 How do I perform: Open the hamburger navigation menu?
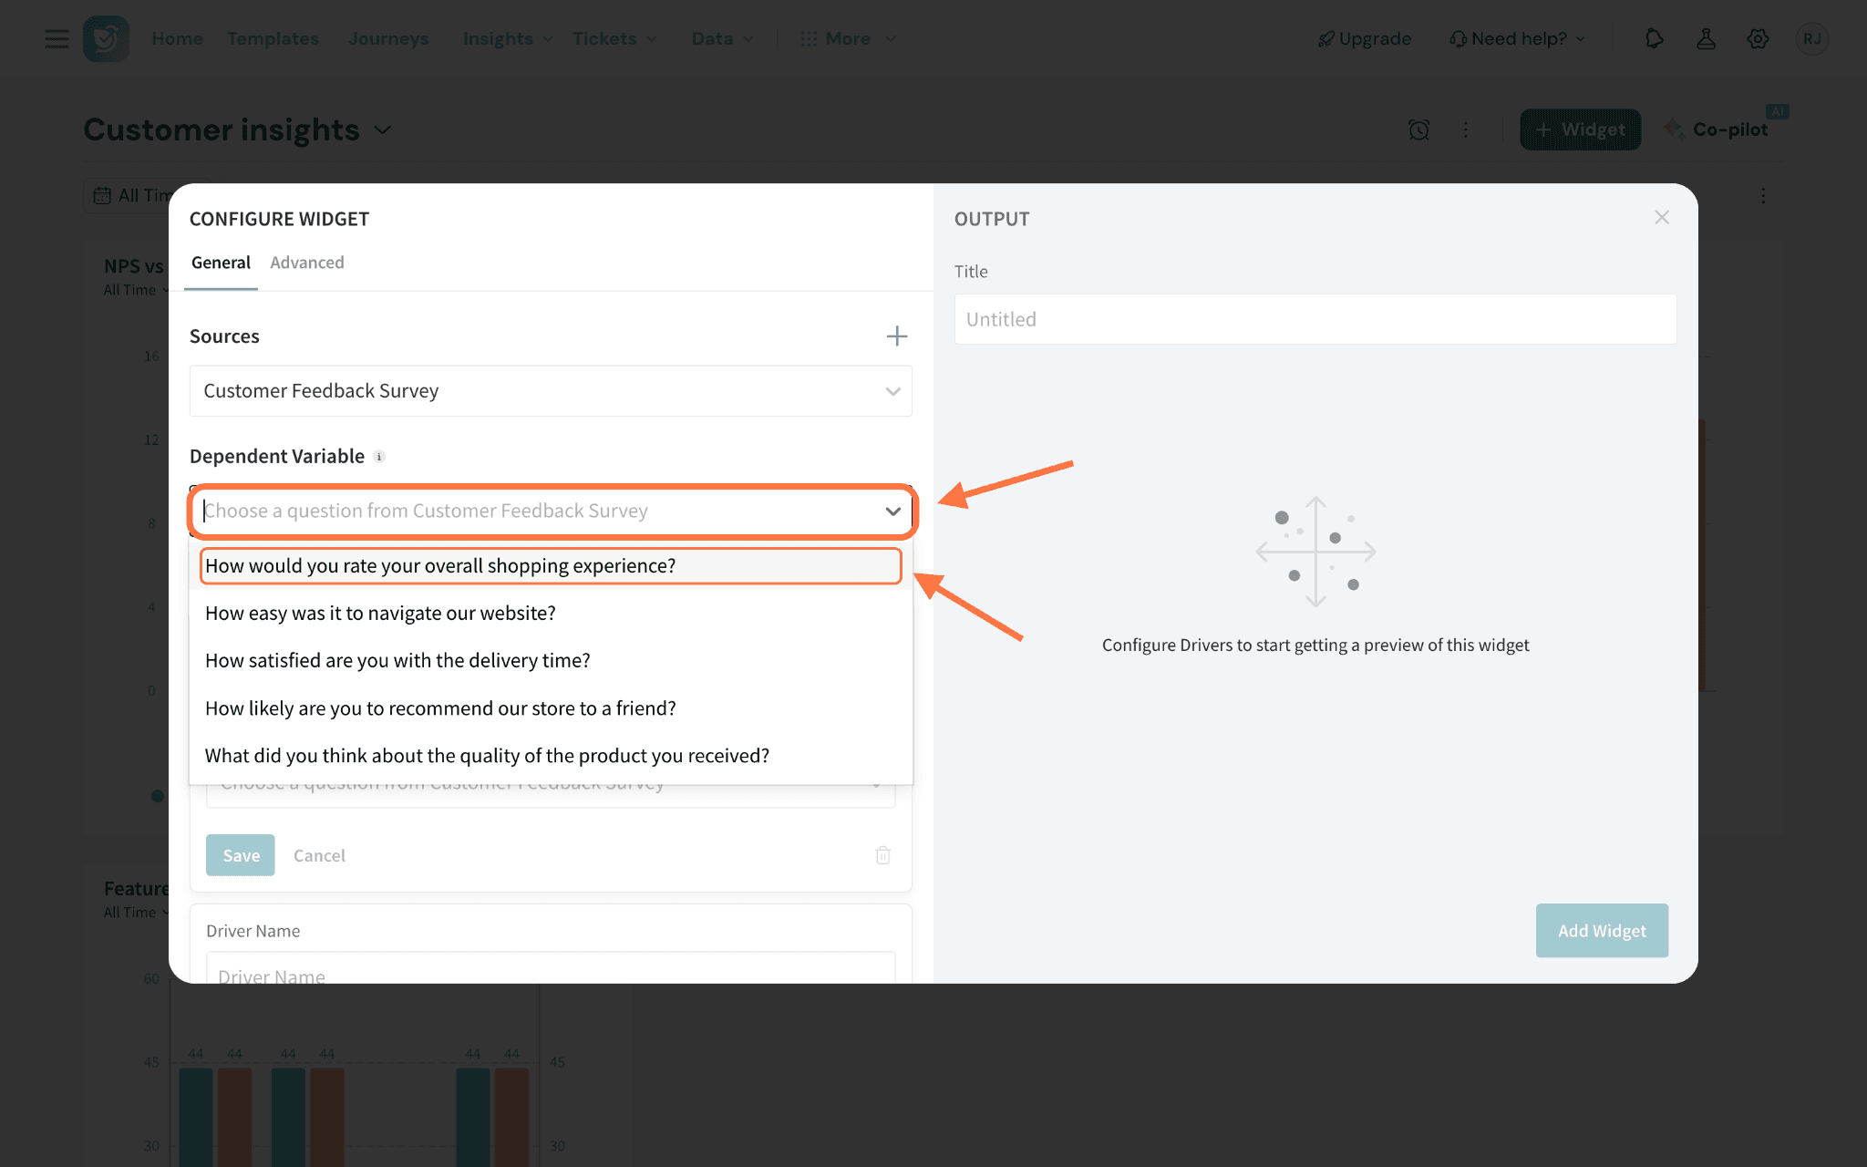pos(57,38)
